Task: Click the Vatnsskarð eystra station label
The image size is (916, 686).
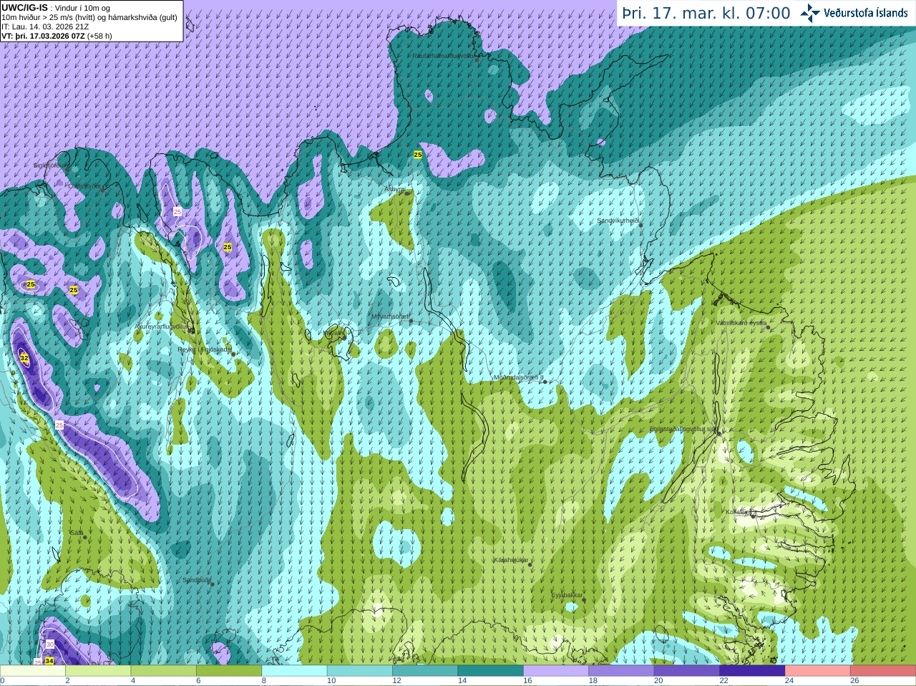Action: coord(741,323)
